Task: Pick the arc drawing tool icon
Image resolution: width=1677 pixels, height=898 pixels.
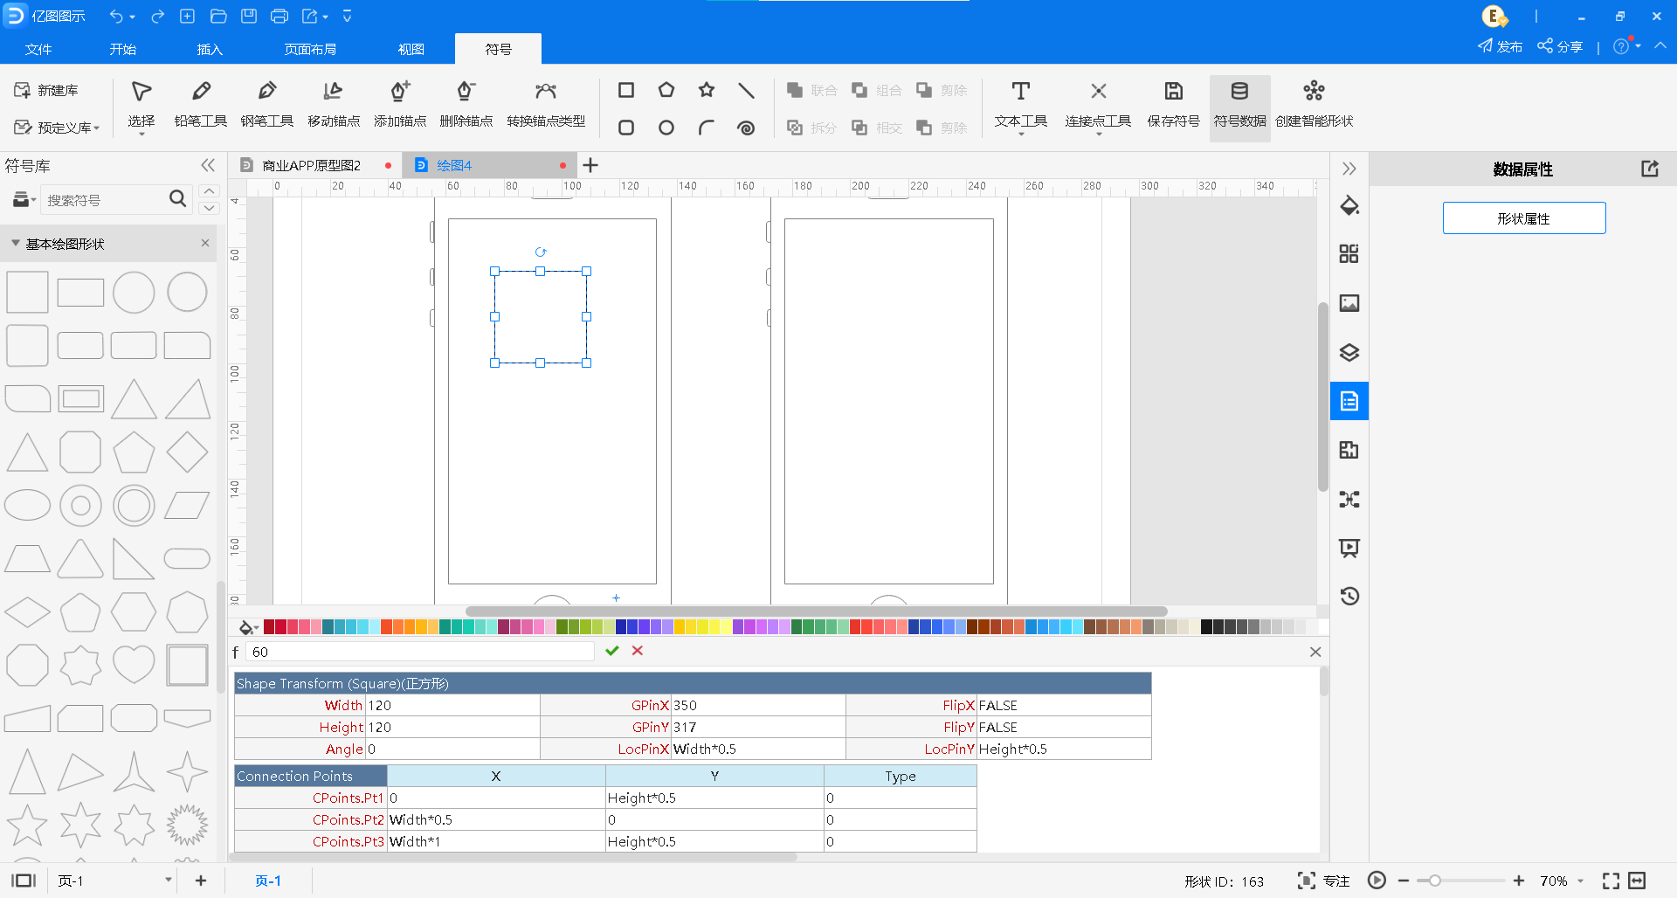Action: coord(707,128)
